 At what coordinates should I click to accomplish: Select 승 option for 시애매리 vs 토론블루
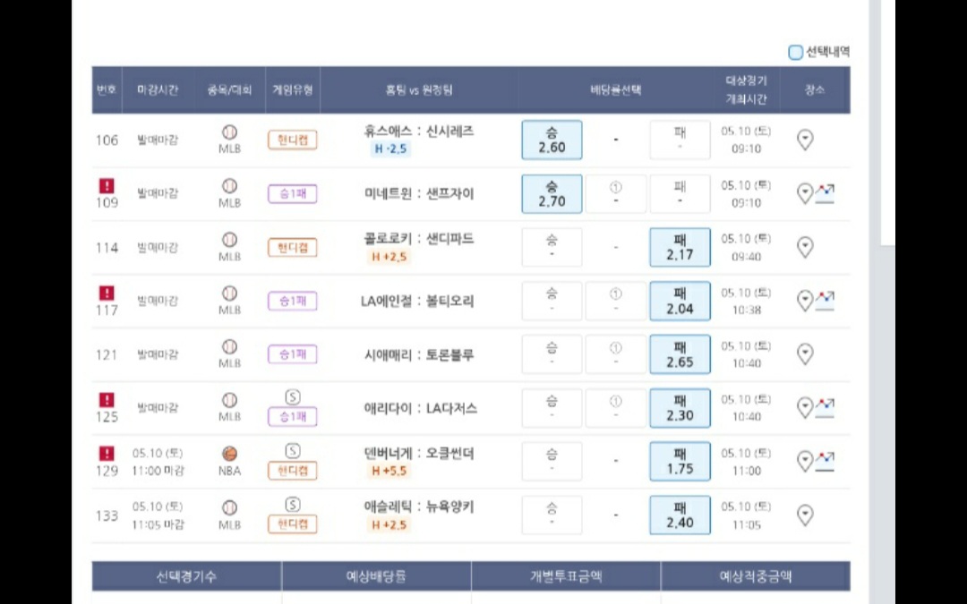[552, 355]
